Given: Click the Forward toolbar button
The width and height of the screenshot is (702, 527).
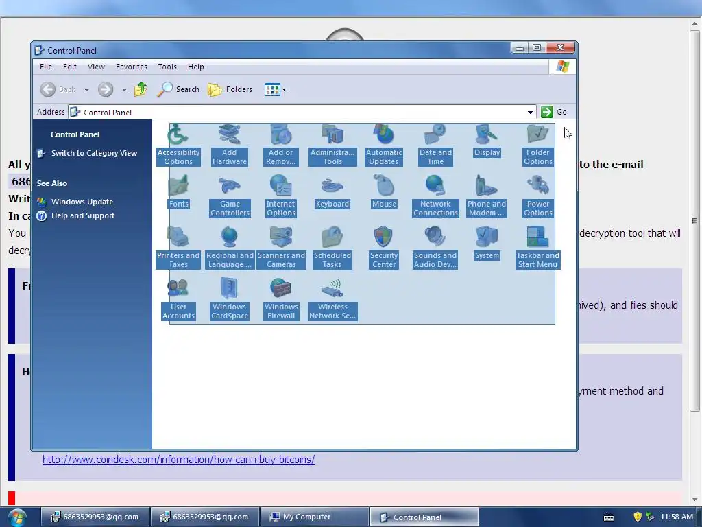Looking at the screenshot, I should (106, 90).
